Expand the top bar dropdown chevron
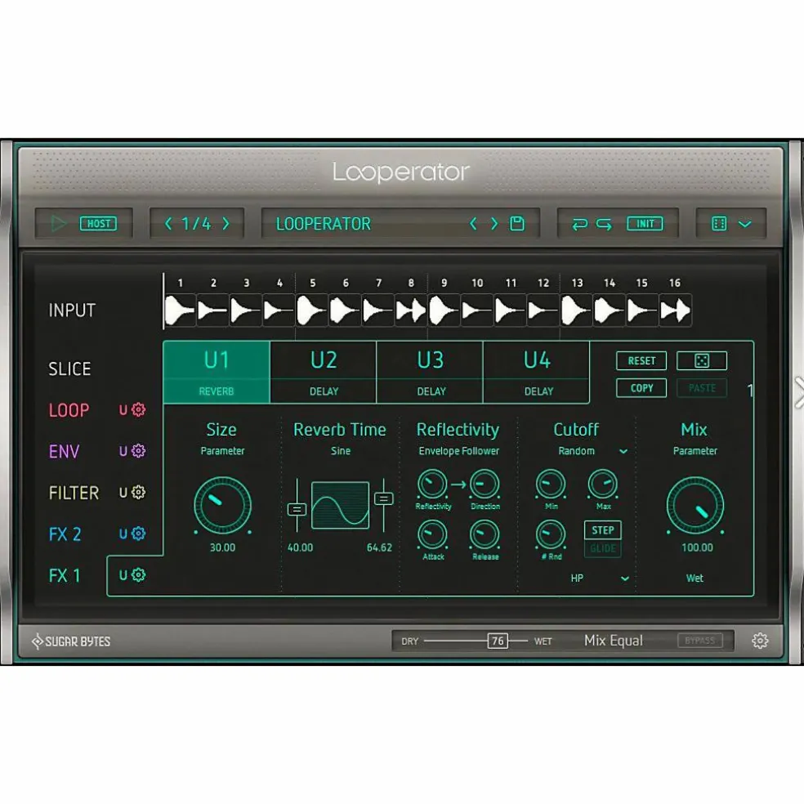The height and width of the screenshot is (804, 804). point(744,224)
